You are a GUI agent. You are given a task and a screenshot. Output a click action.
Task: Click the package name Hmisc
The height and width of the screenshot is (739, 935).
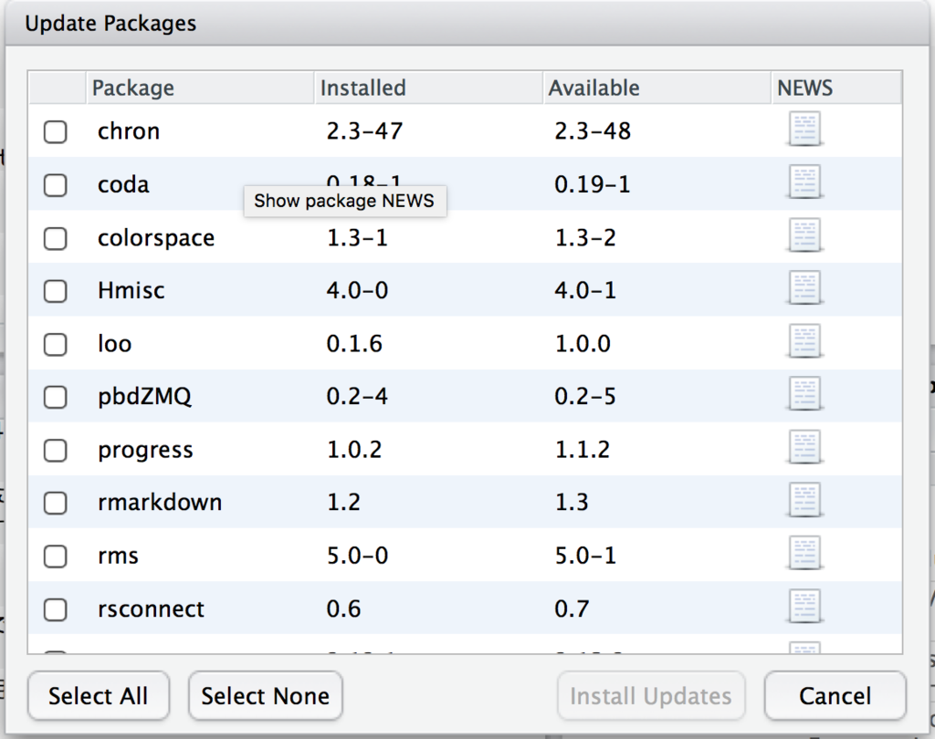pos(131,290)
